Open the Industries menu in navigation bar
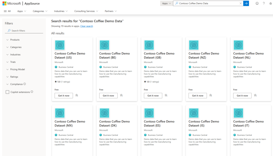Image resolution: width=273 pixels, height=156 pixels. [61, 11]
